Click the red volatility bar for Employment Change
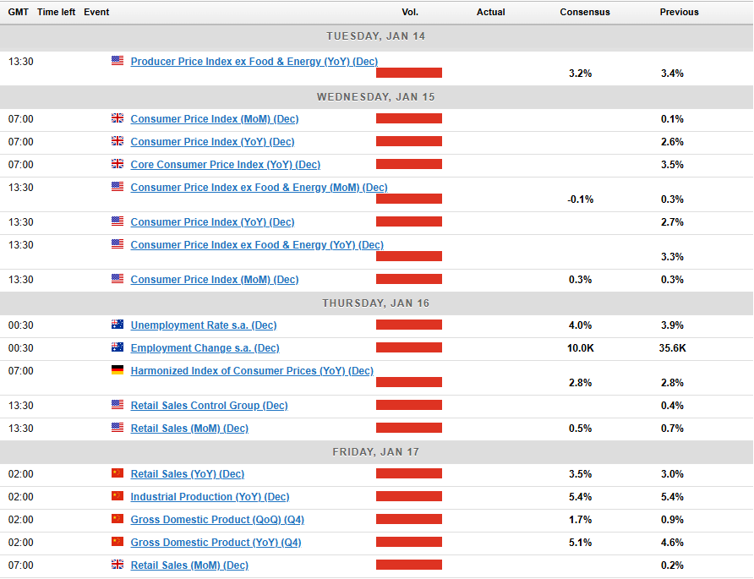 (x=409, y=348)
